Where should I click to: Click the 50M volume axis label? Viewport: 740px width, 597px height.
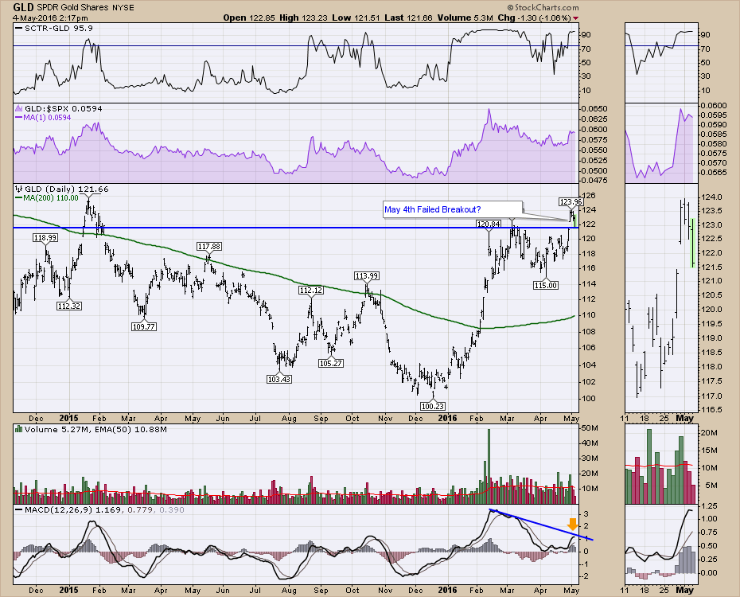[591, 428]
